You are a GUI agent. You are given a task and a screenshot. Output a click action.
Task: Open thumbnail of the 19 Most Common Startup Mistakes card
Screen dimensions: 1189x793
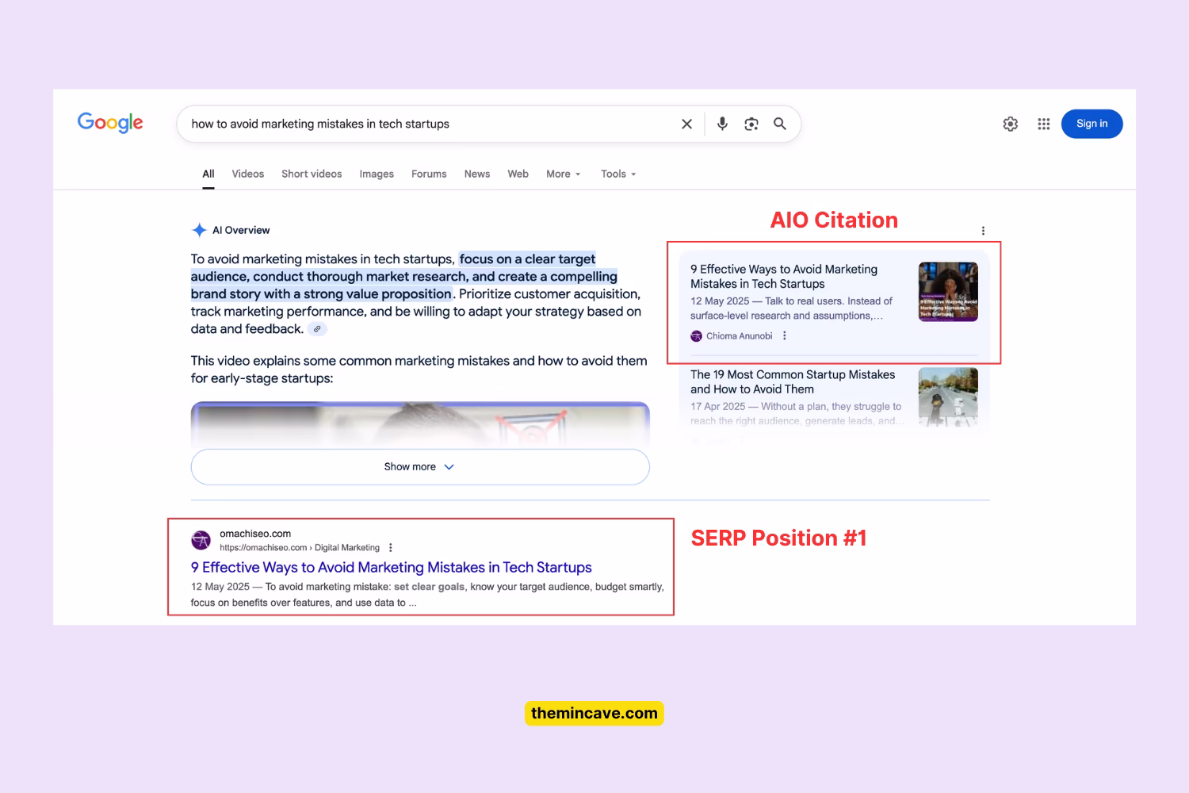pos(948,397)
